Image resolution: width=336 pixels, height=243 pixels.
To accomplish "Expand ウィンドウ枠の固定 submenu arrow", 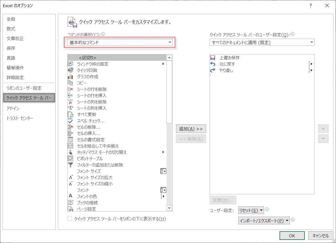I will pos(163,64).
